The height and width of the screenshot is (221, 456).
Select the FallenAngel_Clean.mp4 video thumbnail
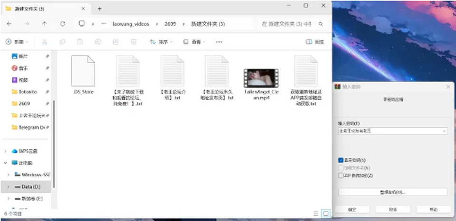(x=261, y=78)
